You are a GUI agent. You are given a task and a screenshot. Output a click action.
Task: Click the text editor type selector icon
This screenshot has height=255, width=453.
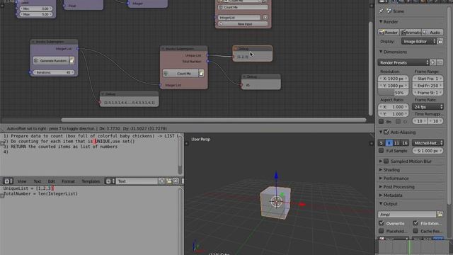click(8, 181)
